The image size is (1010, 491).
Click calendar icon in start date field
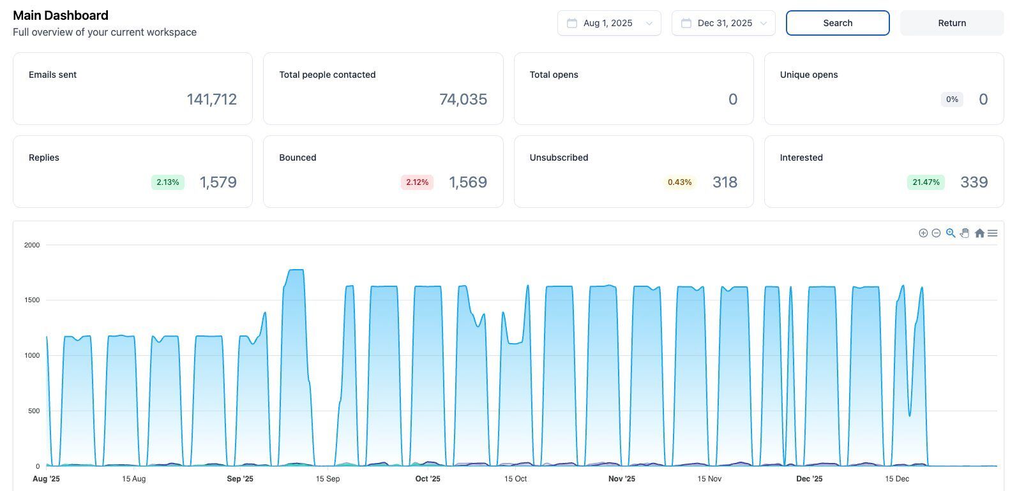click(572, 23)
